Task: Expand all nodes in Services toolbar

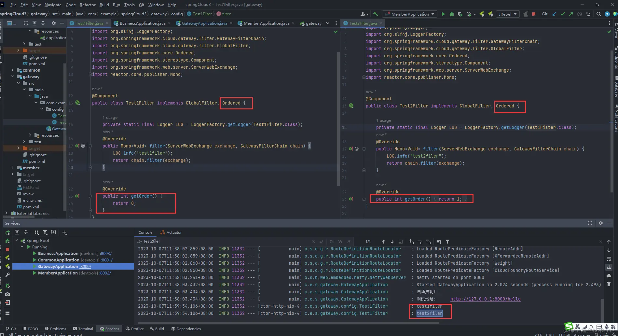Action: [17, 232]
